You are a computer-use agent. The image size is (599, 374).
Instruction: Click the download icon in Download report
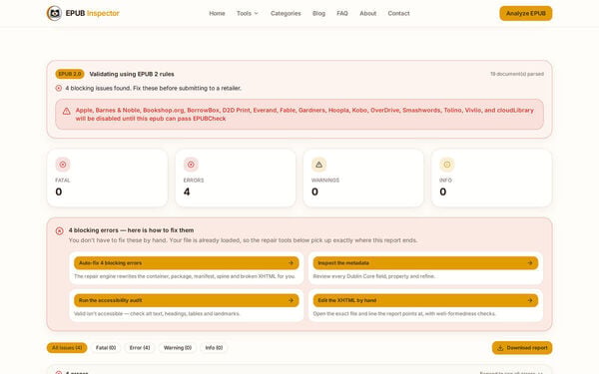pos(500,348)
